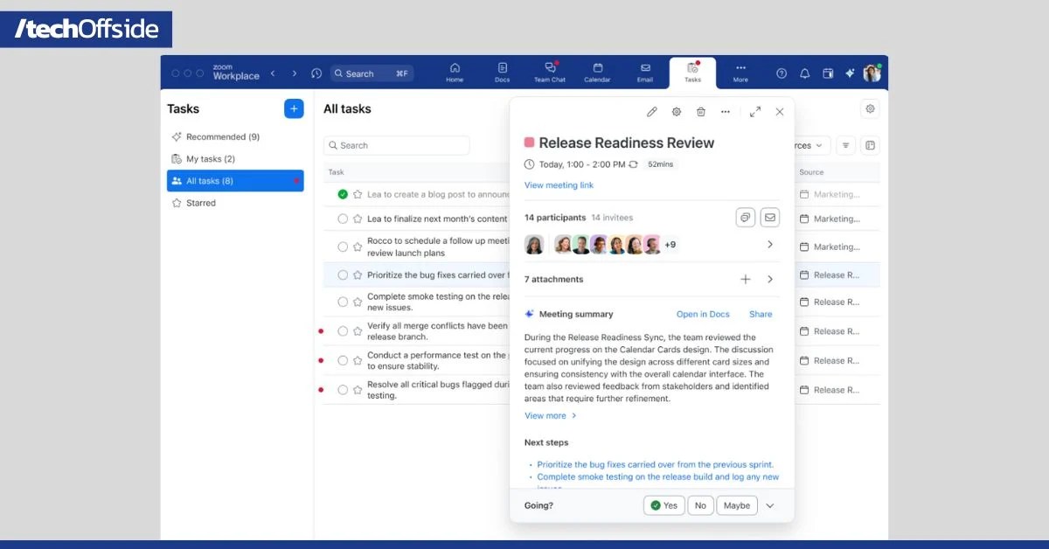Screen dimensions: 1049x549
Task: Click Share next to Meeting summary
Action: [761, 314]
